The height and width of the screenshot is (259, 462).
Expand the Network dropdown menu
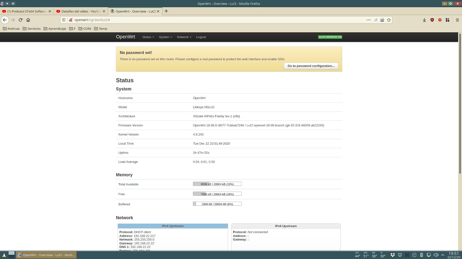[184, 37]
